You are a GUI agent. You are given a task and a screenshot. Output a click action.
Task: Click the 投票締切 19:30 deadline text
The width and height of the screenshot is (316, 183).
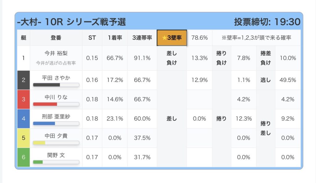[267, 22]
